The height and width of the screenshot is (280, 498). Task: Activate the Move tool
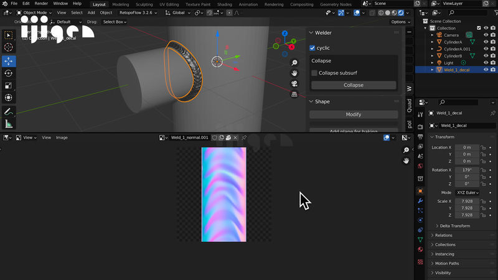pos(9,61)
